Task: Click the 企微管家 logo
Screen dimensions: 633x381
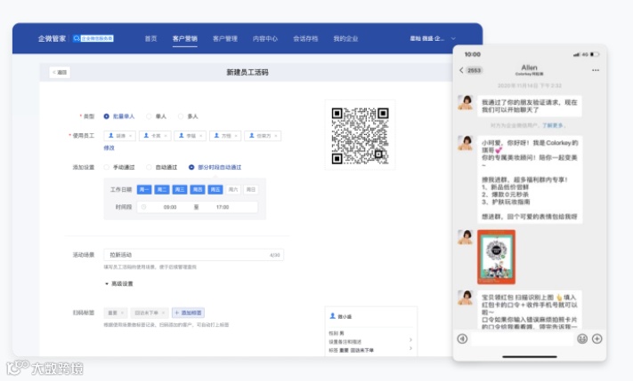Action: coord(52,39)
